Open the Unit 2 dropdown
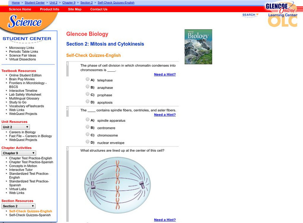 coord(16,127)
